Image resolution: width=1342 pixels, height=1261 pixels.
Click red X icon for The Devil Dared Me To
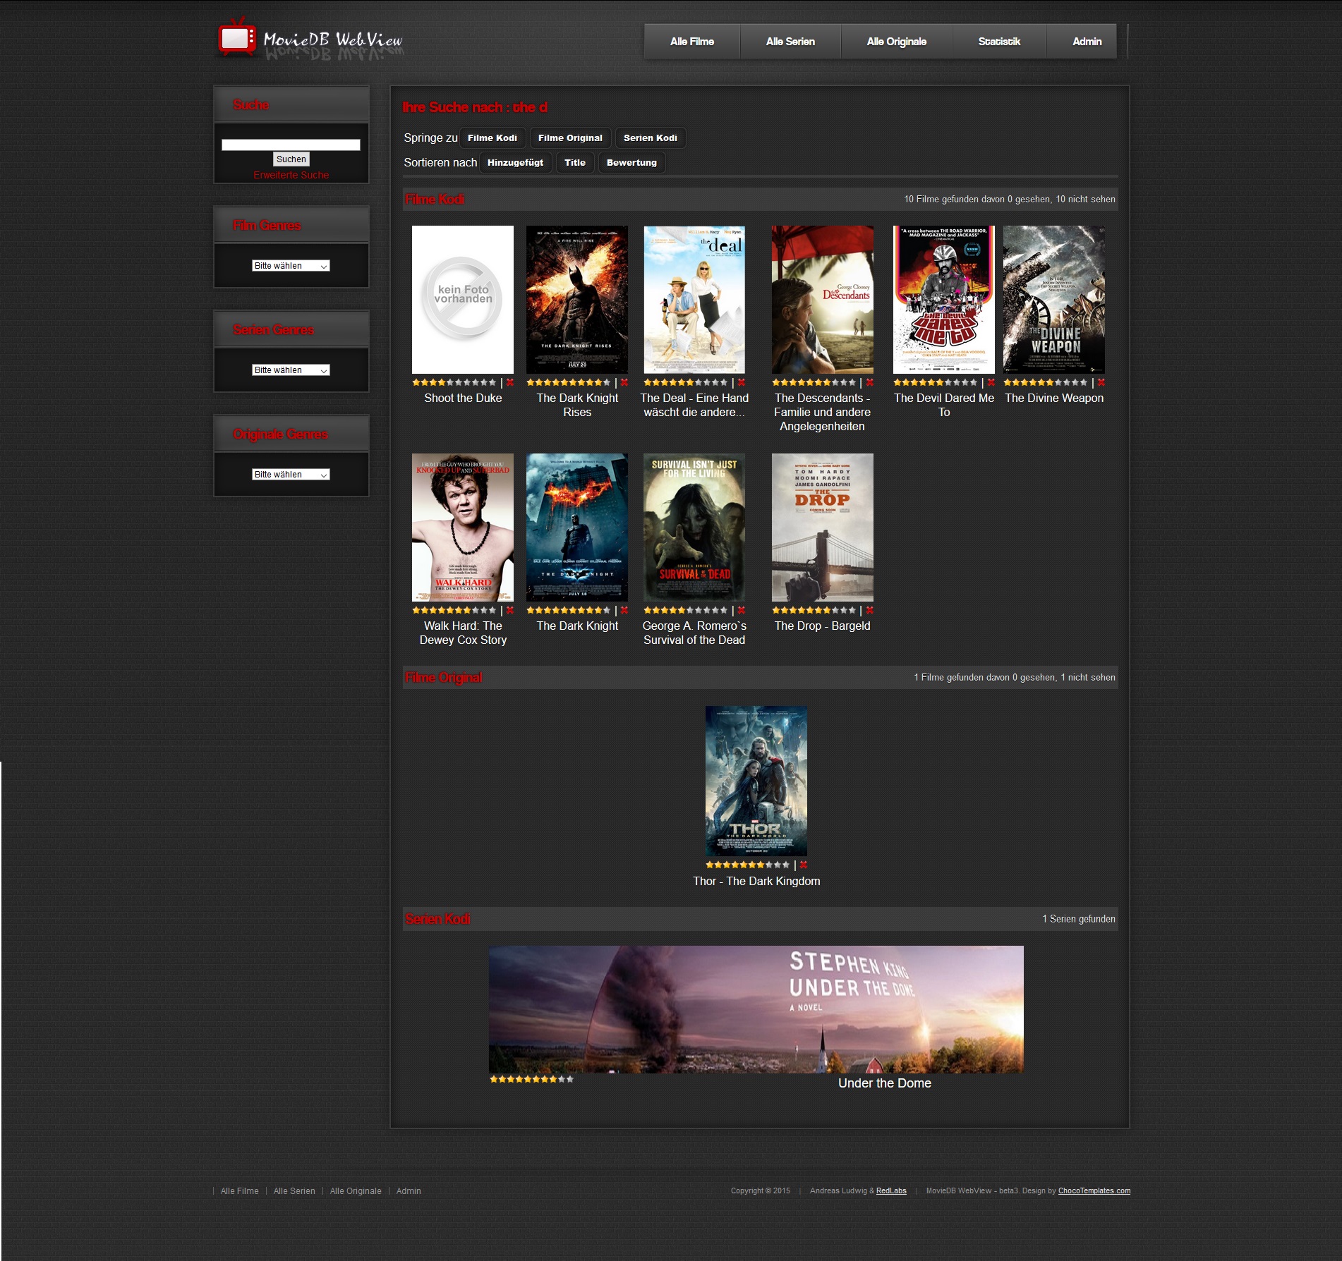pos(991,383)
